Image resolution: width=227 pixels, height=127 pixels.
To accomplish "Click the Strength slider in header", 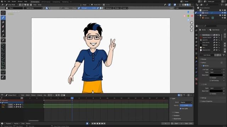I will pos(88,8).
